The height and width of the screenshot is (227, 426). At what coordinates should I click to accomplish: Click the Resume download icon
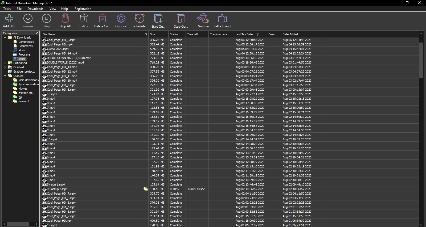tap(28, 19)
